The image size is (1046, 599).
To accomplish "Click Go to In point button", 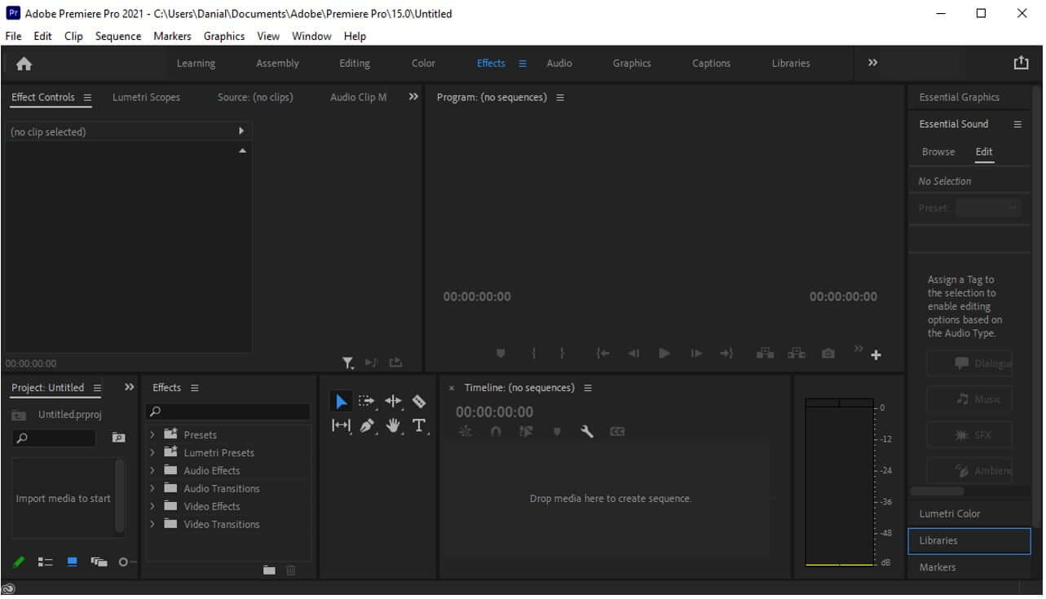I will pos(602,354).
